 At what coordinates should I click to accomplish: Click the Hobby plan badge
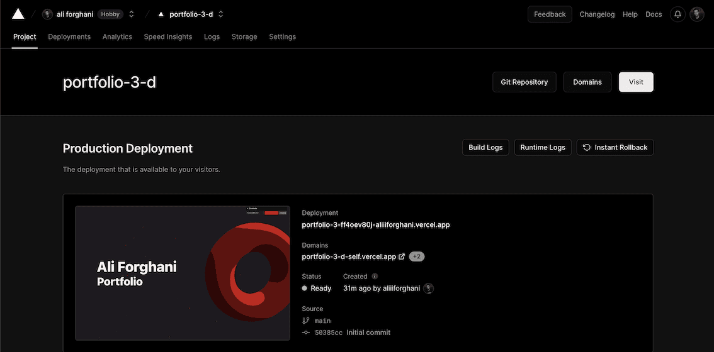110,14
